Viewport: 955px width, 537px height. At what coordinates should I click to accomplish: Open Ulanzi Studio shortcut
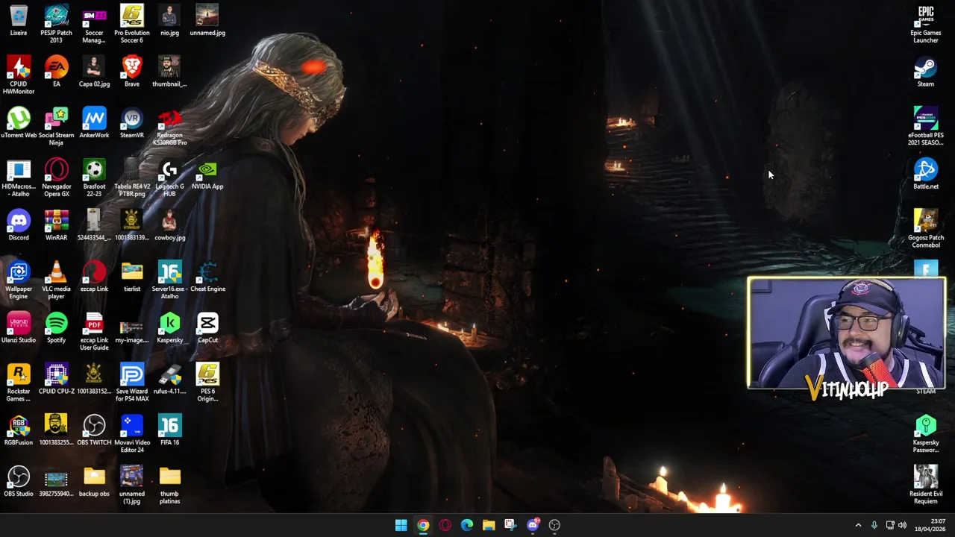tap(19, 328)
